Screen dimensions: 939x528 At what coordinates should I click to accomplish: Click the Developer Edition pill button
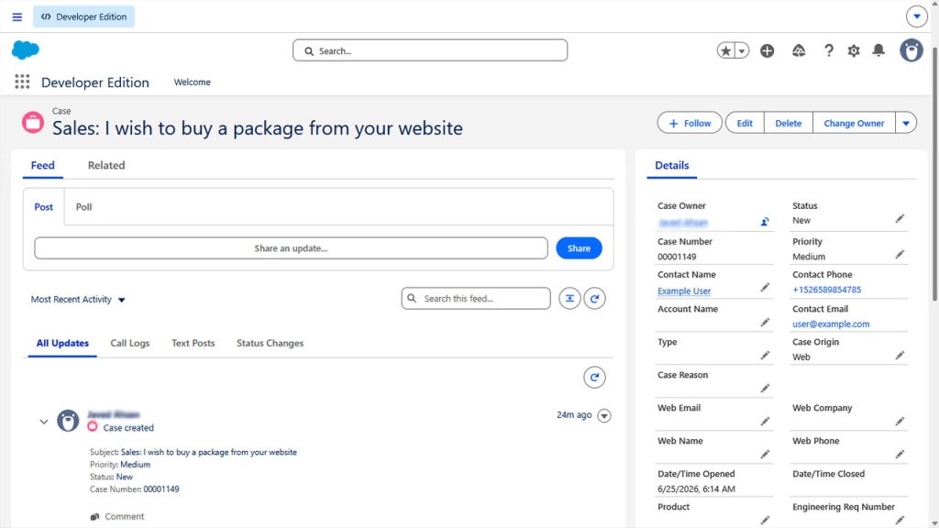83,16
